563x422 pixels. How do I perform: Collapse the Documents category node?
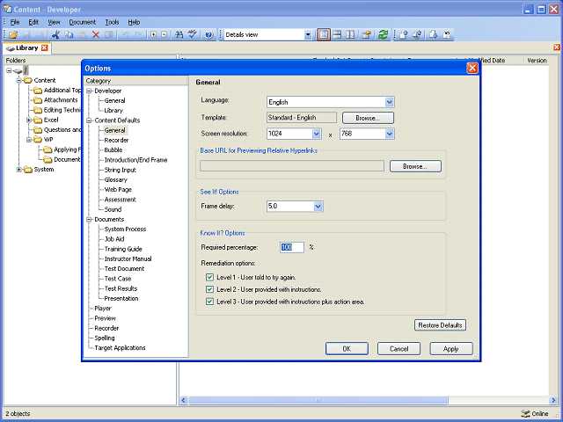click(x=90, y=219)
